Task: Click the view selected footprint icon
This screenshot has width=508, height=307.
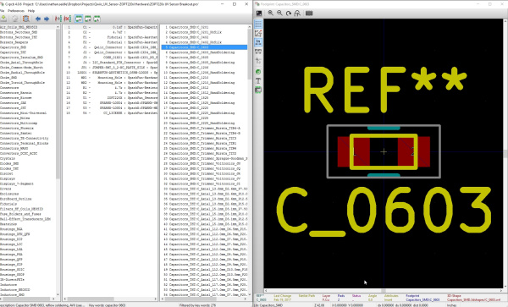Action: [26, 19]
